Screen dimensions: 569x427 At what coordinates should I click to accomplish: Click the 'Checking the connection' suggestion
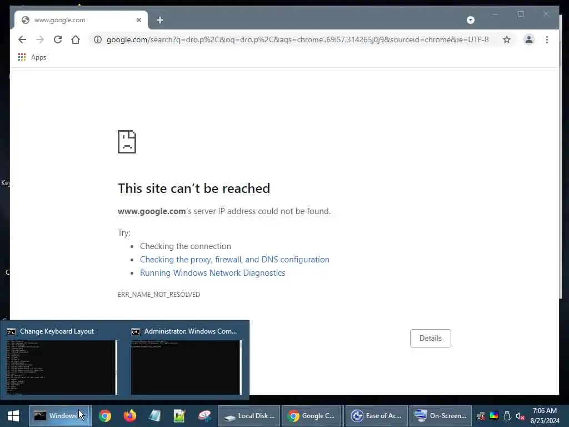186,246
